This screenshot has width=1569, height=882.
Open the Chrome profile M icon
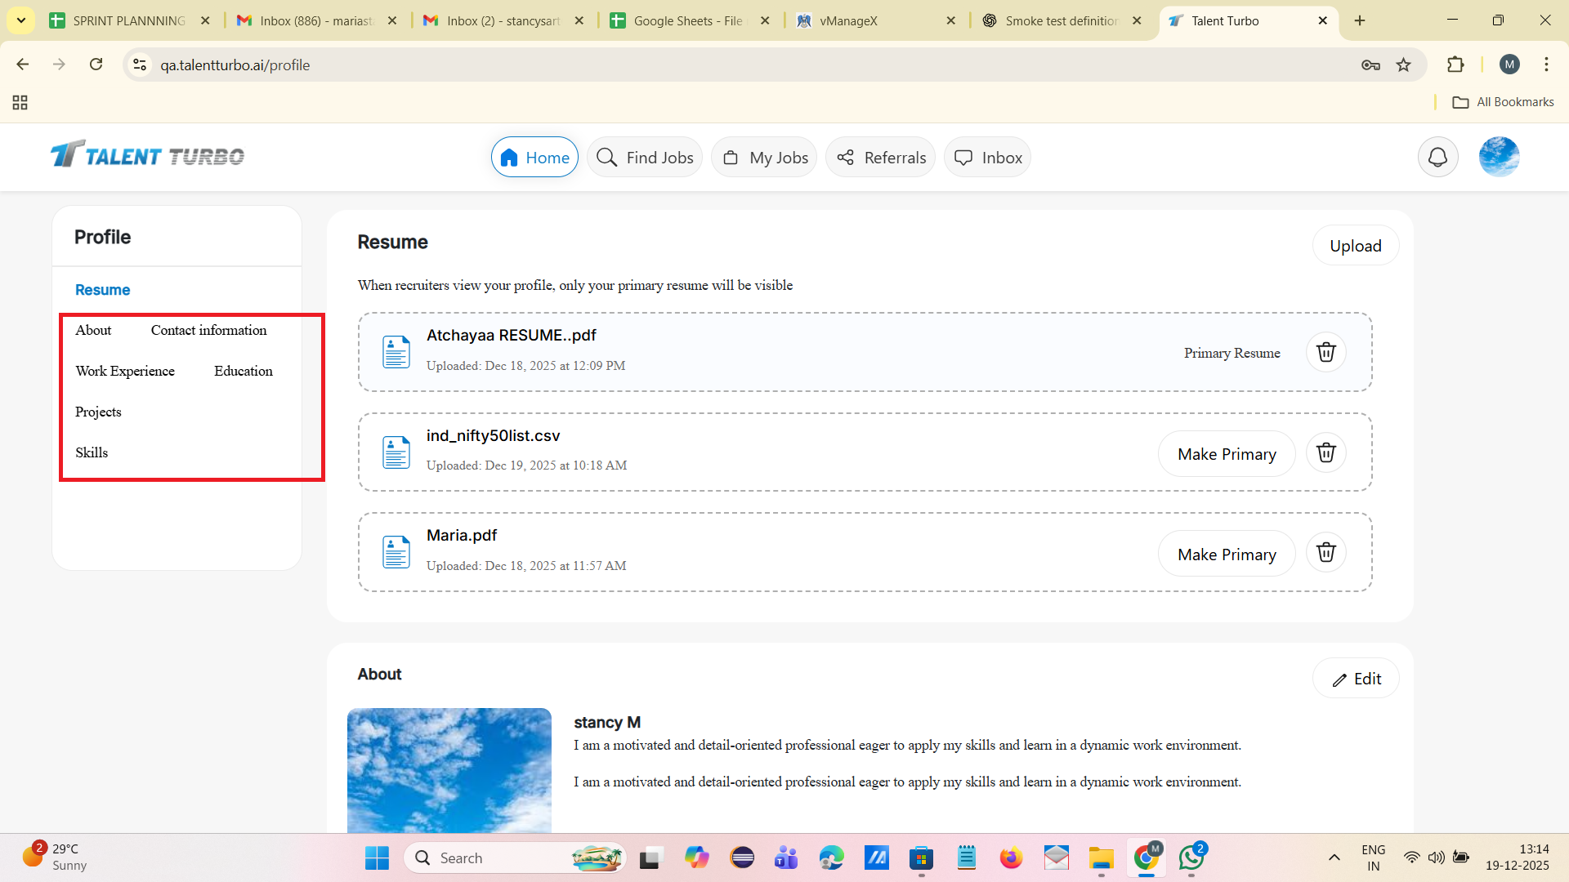pos(1509,65)
